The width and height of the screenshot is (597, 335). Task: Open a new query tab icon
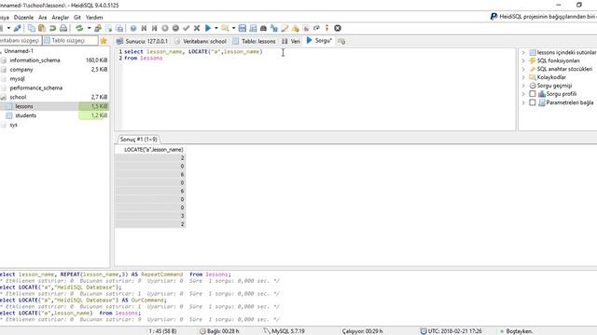[x=341, y=41]
